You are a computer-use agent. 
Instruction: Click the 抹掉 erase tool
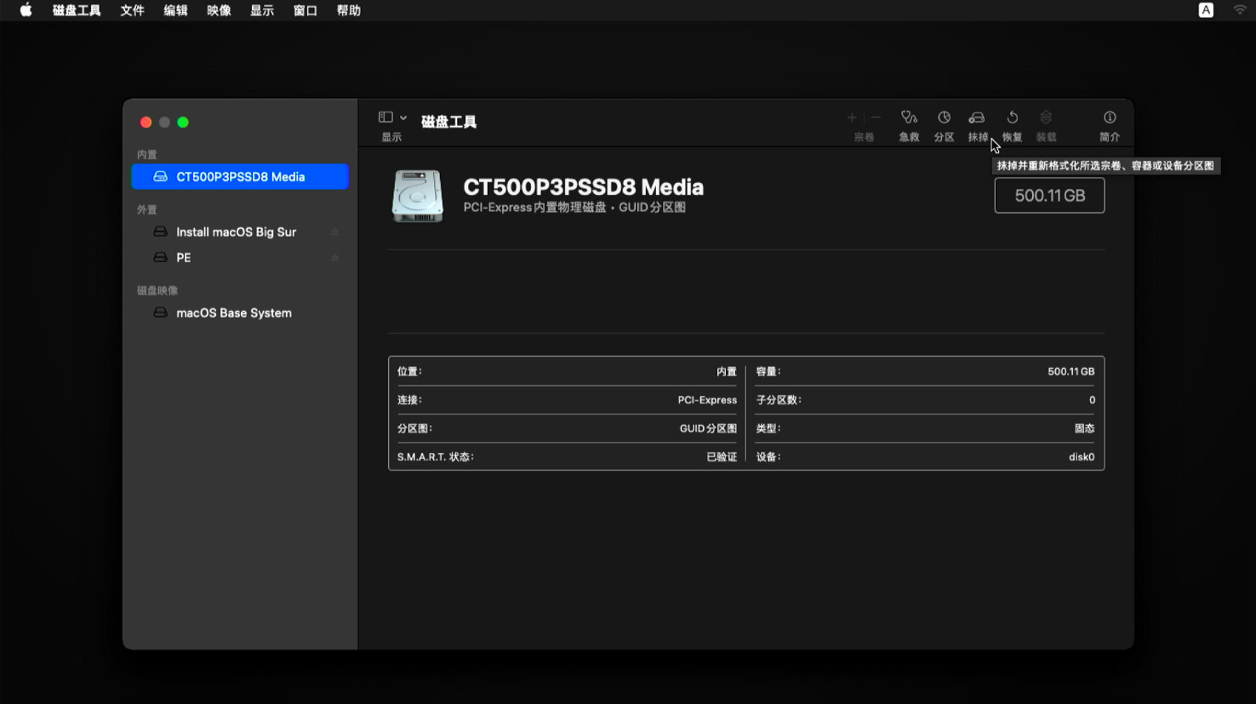(978, 126)
